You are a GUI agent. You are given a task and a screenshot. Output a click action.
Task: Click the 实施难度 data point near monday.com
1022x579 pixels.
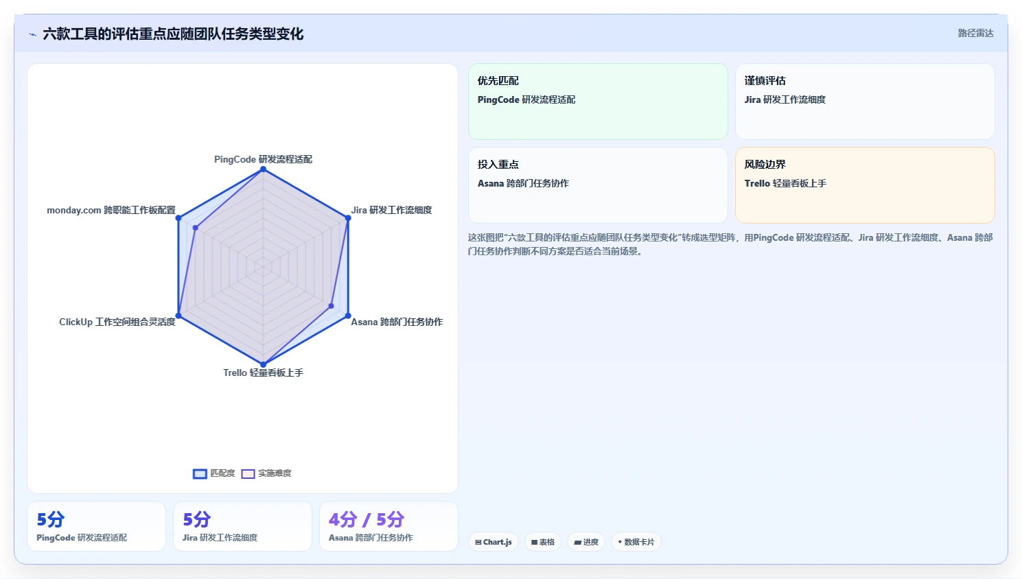point(196,228)
